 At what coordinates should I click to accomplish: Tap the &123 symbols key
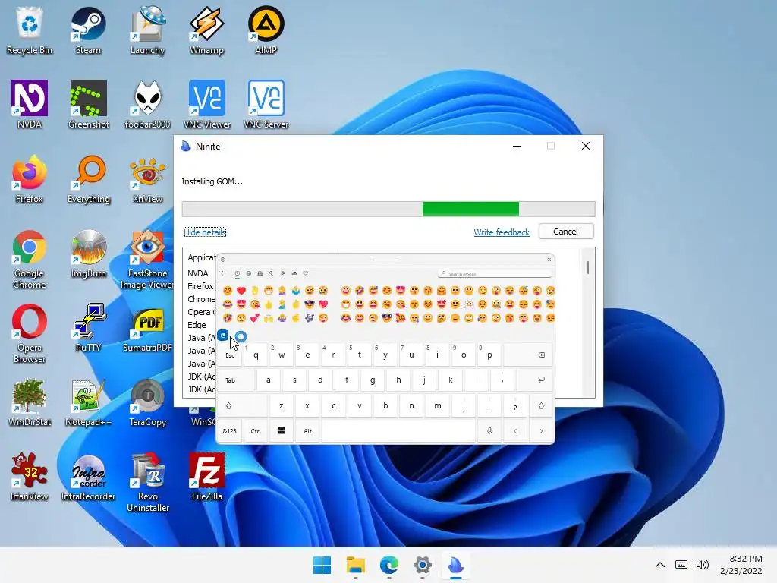tap(229, 431)
